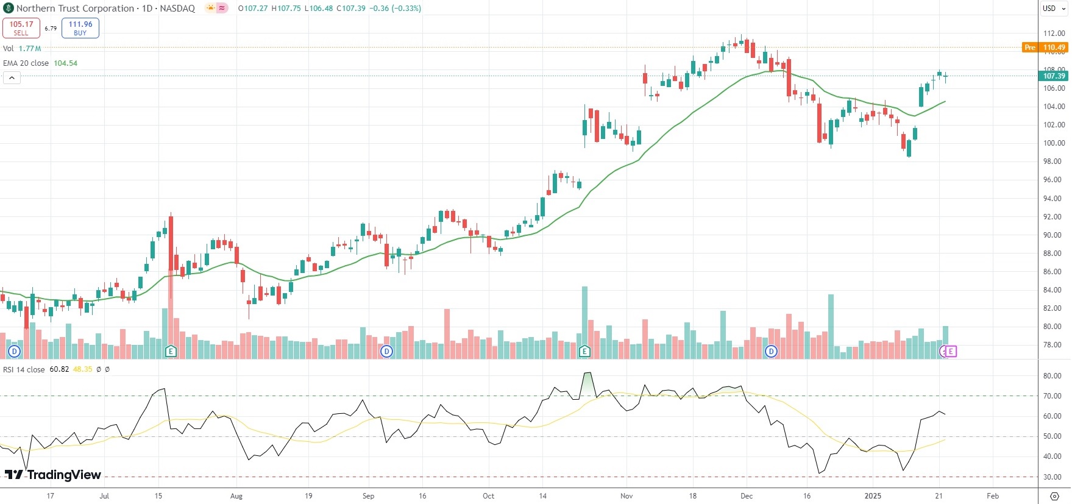
Task: Click the upcoming purple earnings E marker
Action: click(x=951, y=351)
